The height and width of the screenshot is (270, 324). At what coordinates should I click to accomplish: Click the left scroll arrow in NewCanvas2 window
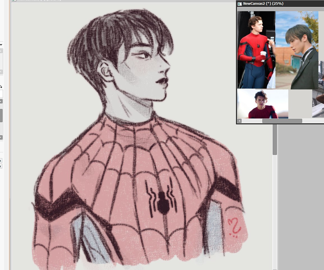239,121
